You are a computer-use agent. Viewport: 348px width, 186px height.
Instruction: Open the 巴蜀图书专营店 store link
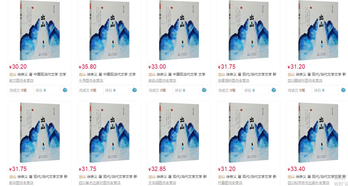[230, 183]
